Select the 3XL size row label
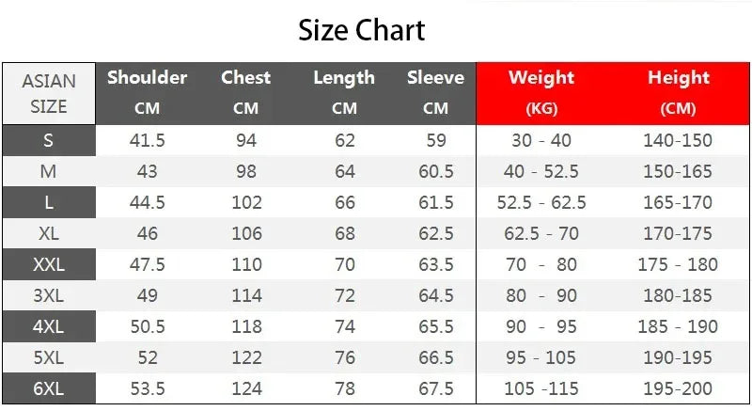 (49, 296)
